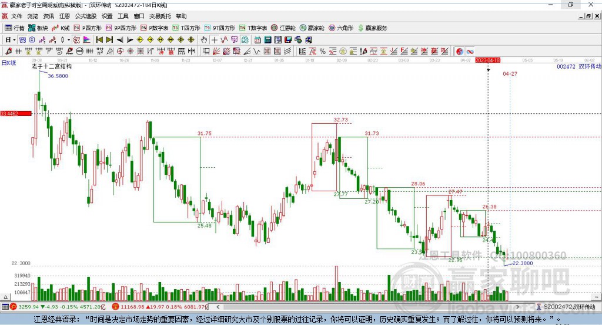The height and width of the screenshot is (325, 602).
Task: Click the 33.4462 red price label
Action: coord(16,113)
